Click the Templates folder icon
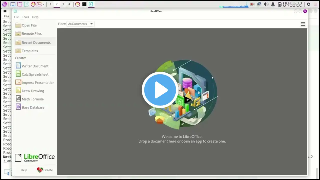The height and width of the screenshot is (180, 320). 18,51
